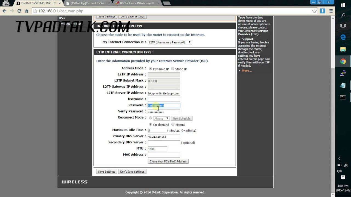Click the Primary DNS Server field

click(164, 137)
